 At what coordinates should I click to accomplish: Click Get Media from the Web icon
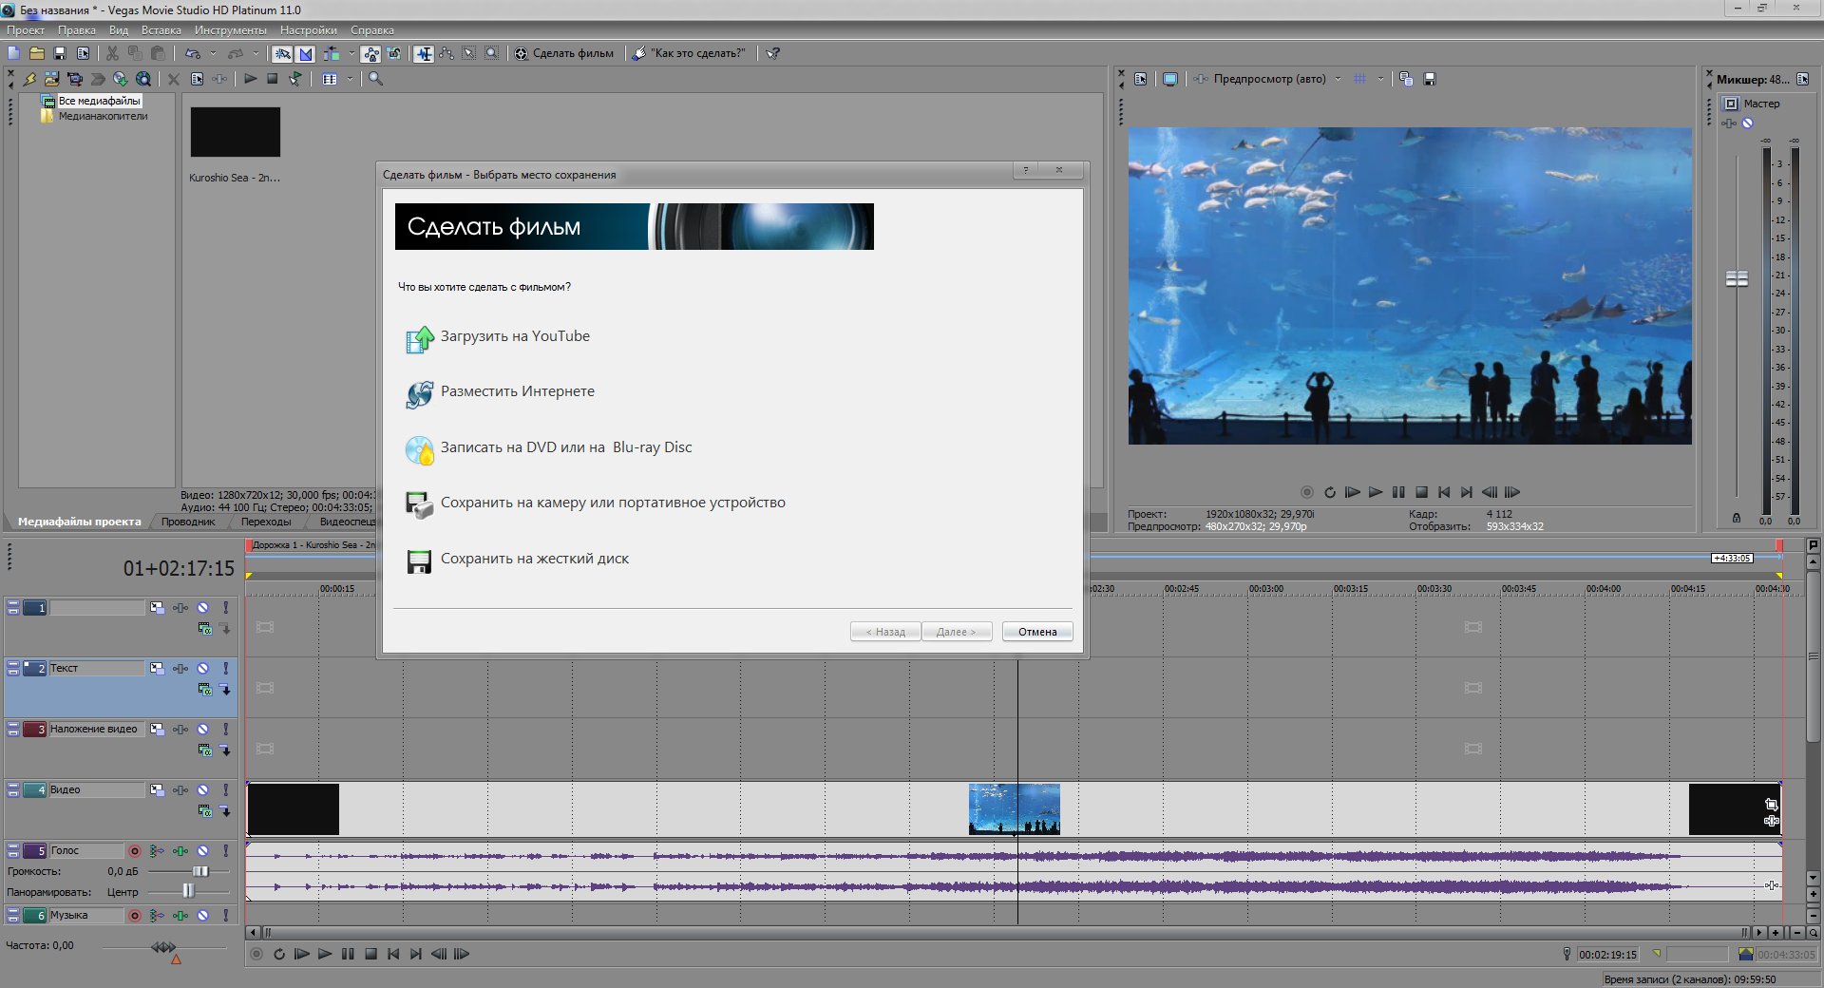143,79
